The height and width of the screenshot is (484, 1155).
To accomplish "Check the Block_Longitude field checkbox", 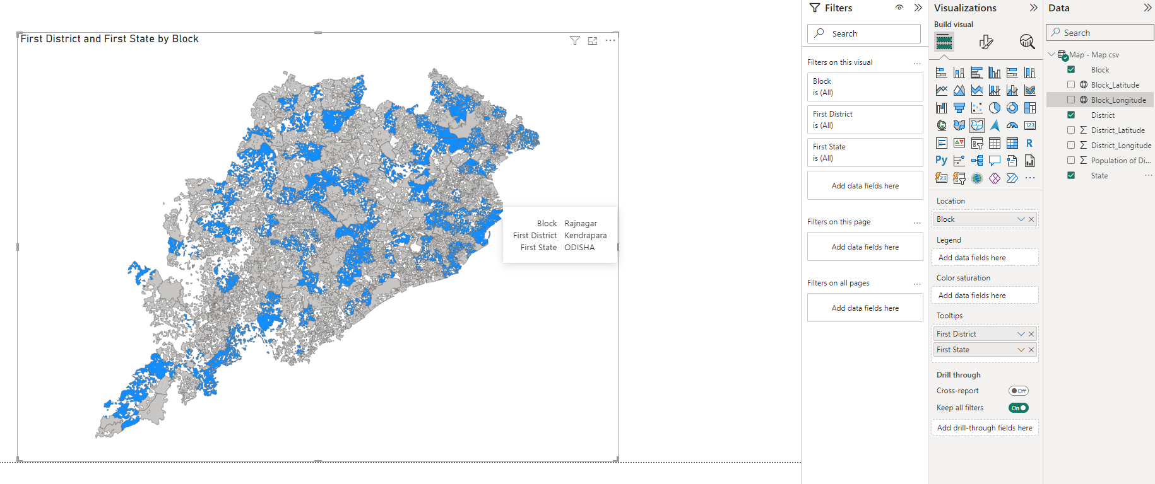I will coord(1071,100).
